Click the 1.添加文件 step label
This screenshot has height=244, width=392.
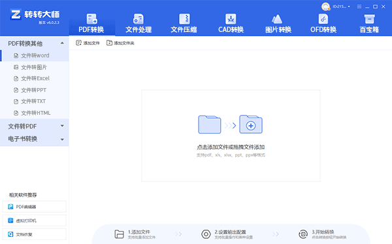(x=139, y=232)
